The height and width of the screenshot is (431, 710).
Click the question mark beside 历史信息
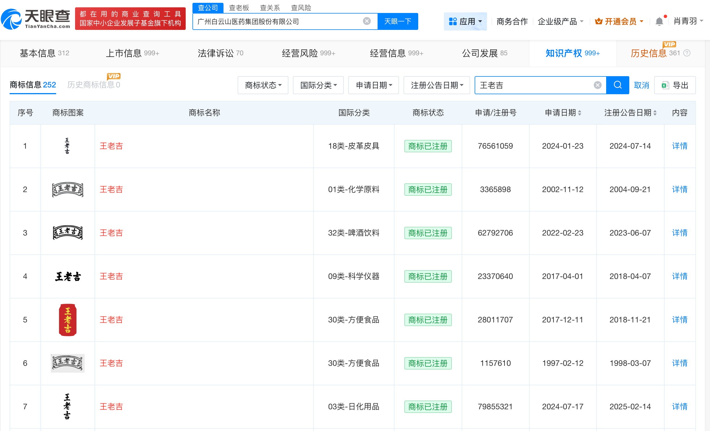687,53
